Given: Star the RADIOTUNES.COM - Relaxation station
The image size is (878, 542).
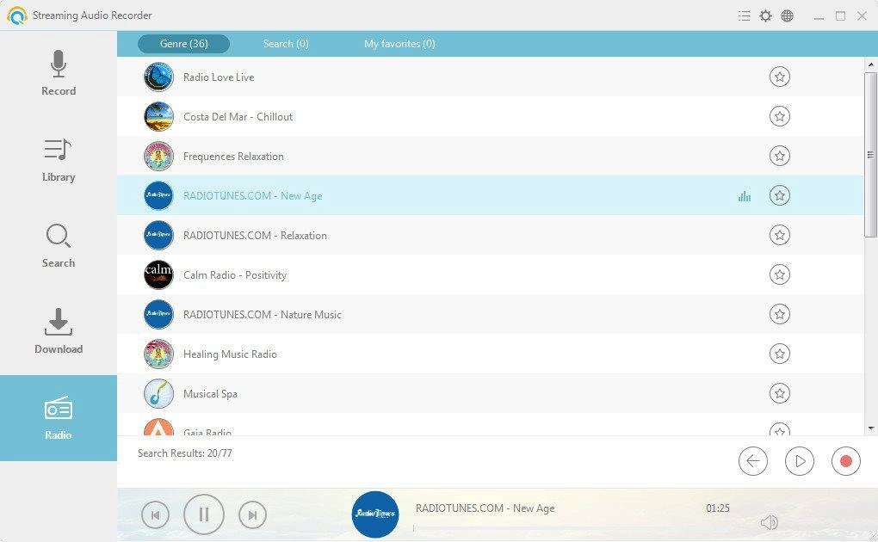Looking at the screenshot, I should [780, 235].
